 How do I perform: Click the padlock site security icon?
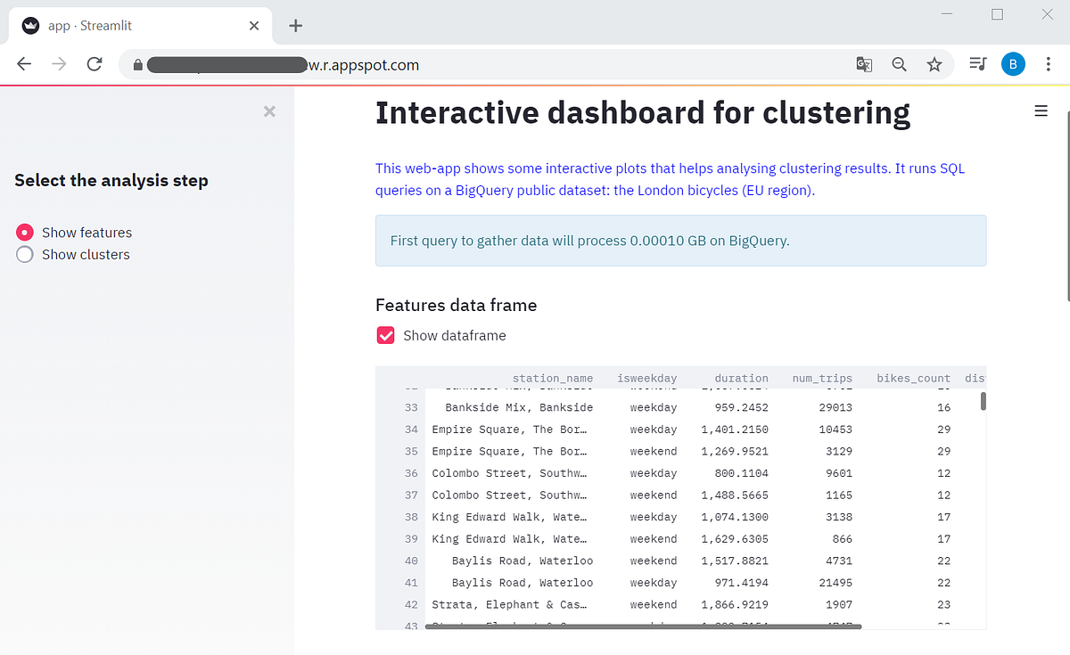136,64
